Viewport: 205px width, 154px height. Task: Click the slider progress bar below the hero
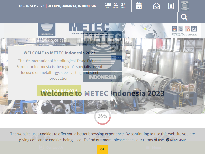coord(102,119)
